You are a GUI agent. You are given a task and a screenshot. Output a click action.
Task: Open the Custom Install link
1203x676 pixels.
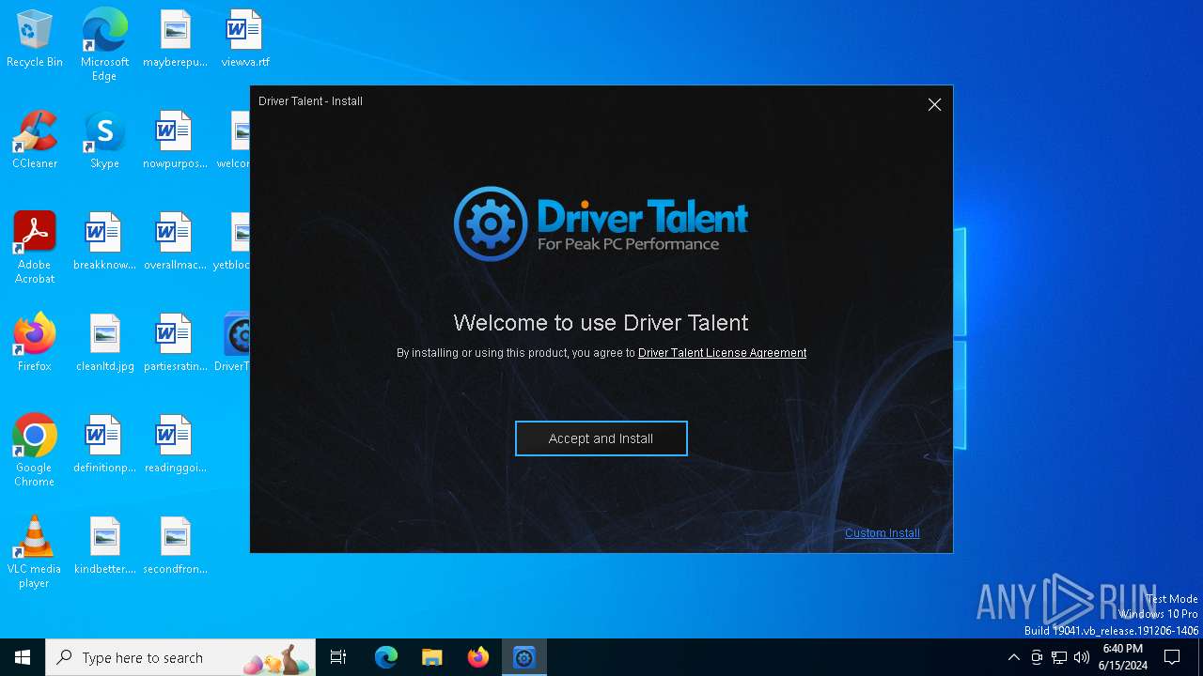click(882, 533)
